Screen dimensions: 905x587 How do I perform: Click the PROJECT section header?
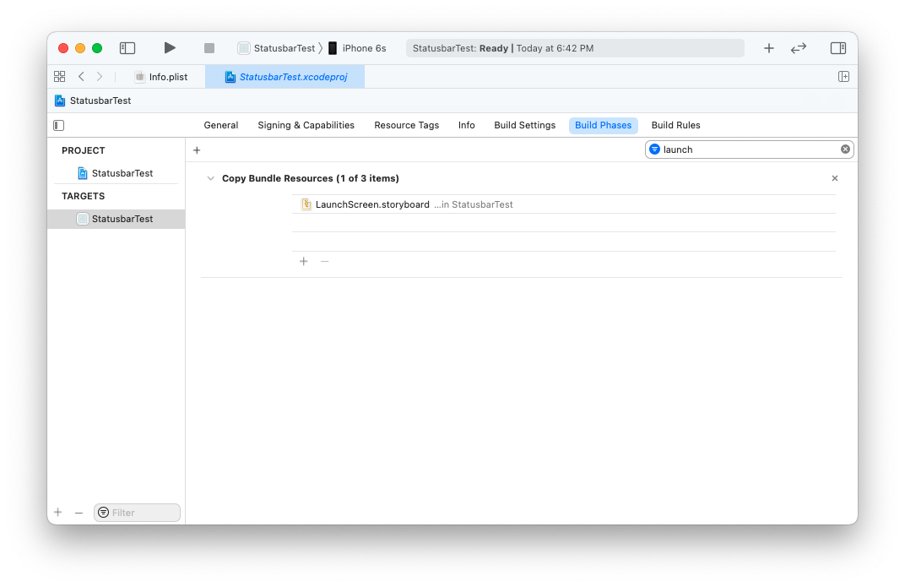(83, 150)
